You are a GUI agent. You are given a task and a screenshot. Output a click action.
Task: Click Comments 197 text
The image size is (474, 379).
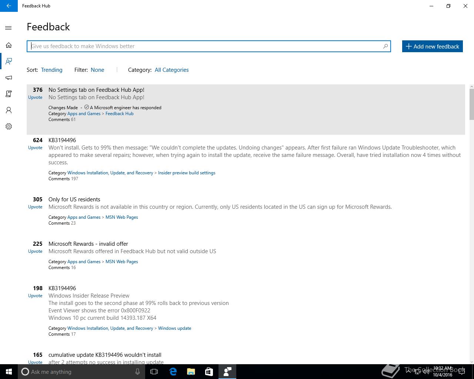pyautogui.click(x=63, y=179)
